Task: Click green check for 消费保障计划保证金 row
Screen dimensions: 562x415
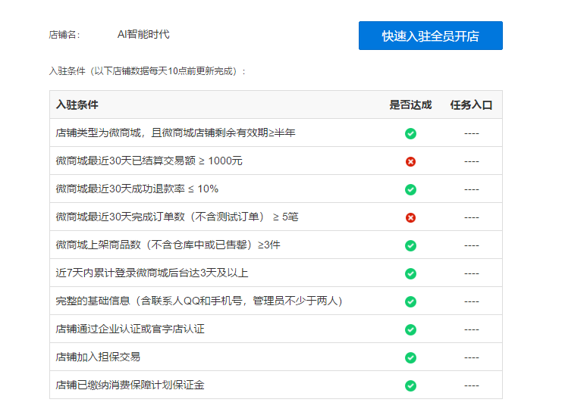Action: (410, 385)
